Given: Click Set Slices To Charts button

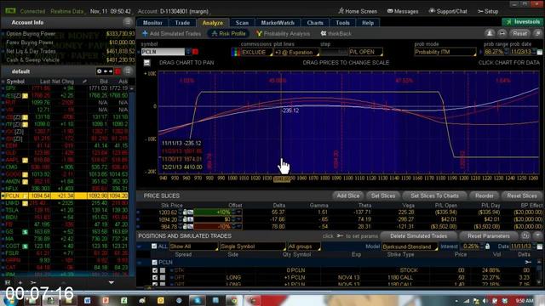Looking at the screenshot, I should click(434, 195).
